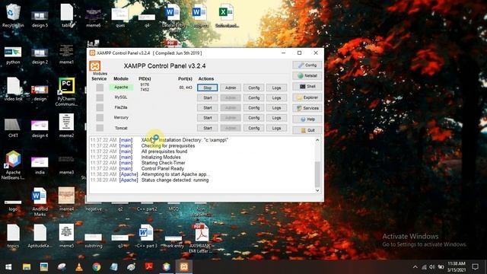This screenshot has height=274, width=487.
Task: Open the notification center icon
Action: 475,267
